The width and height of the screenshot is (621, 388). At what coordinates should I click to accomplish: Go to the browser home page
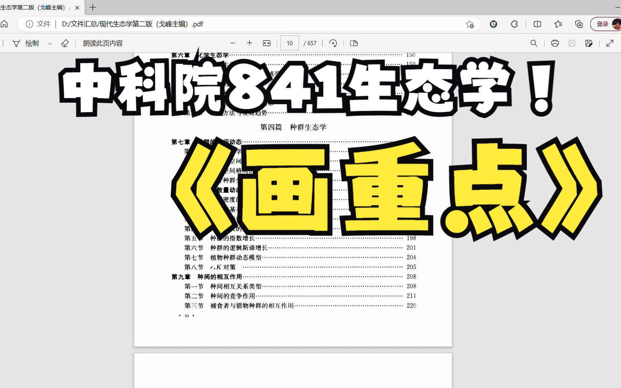(x=4, y=24)
